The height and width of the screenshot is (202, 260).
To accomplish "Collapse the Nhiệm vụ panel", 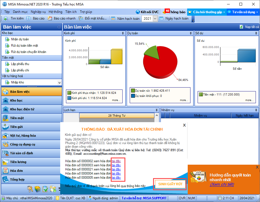I will (256, 110).
